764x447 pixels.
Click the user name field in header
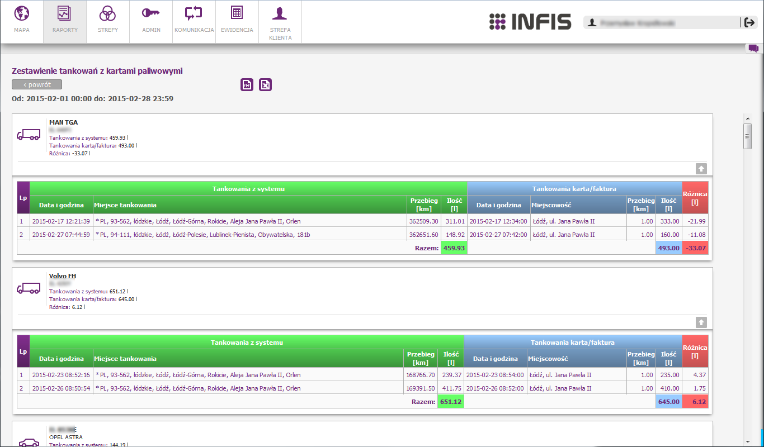[x=662, y=22]
